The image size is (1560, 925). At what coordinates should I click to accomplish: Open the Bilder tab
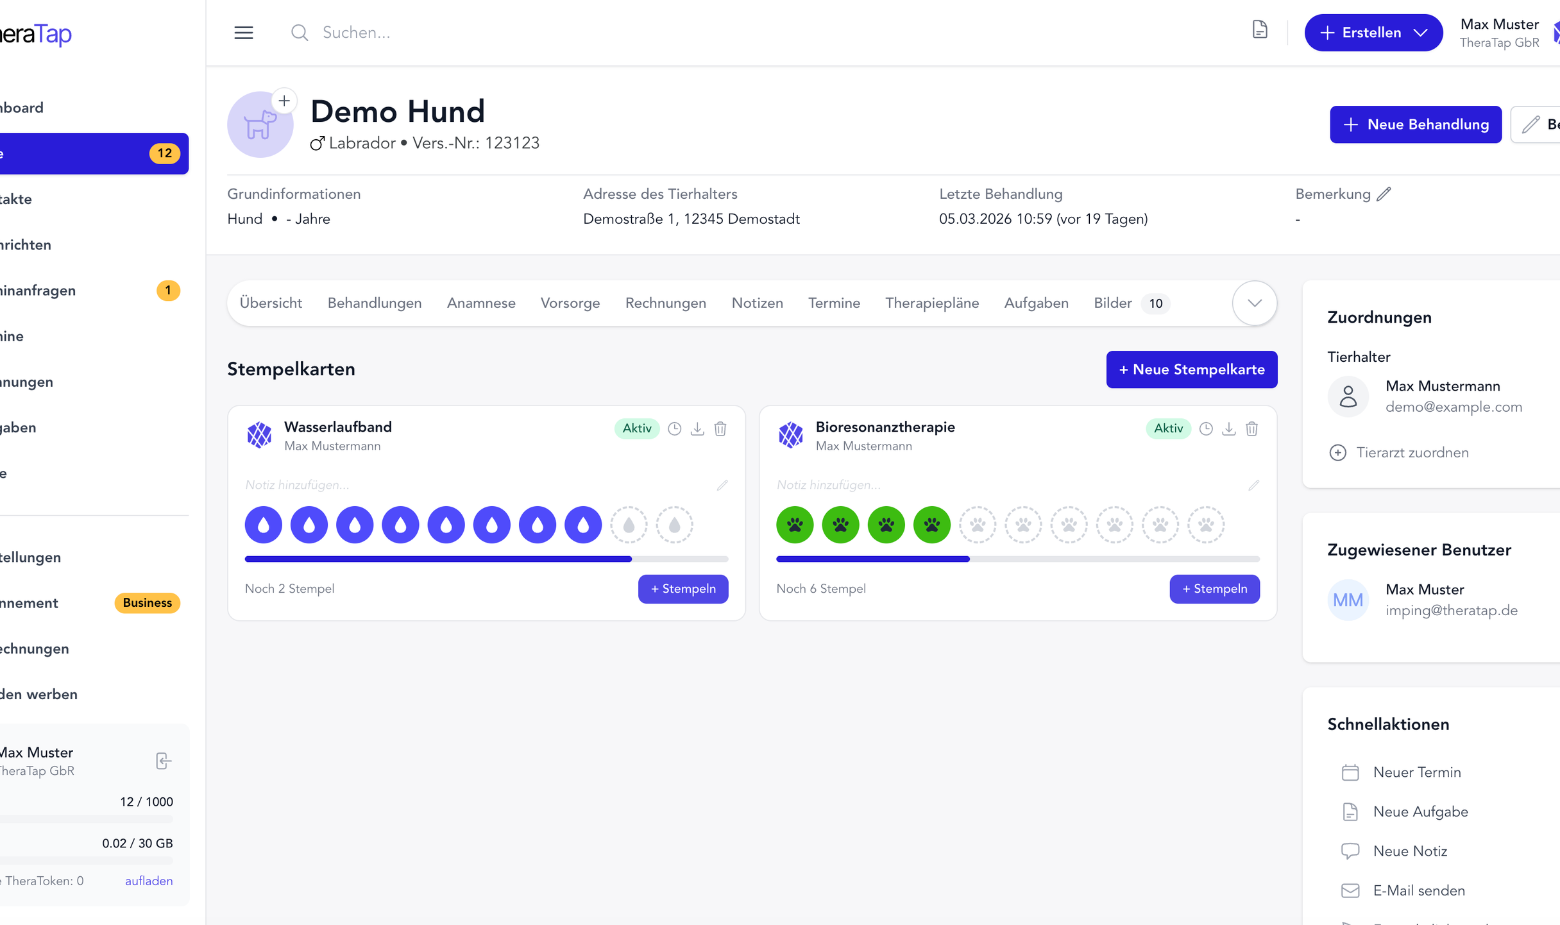[1113, 303]
